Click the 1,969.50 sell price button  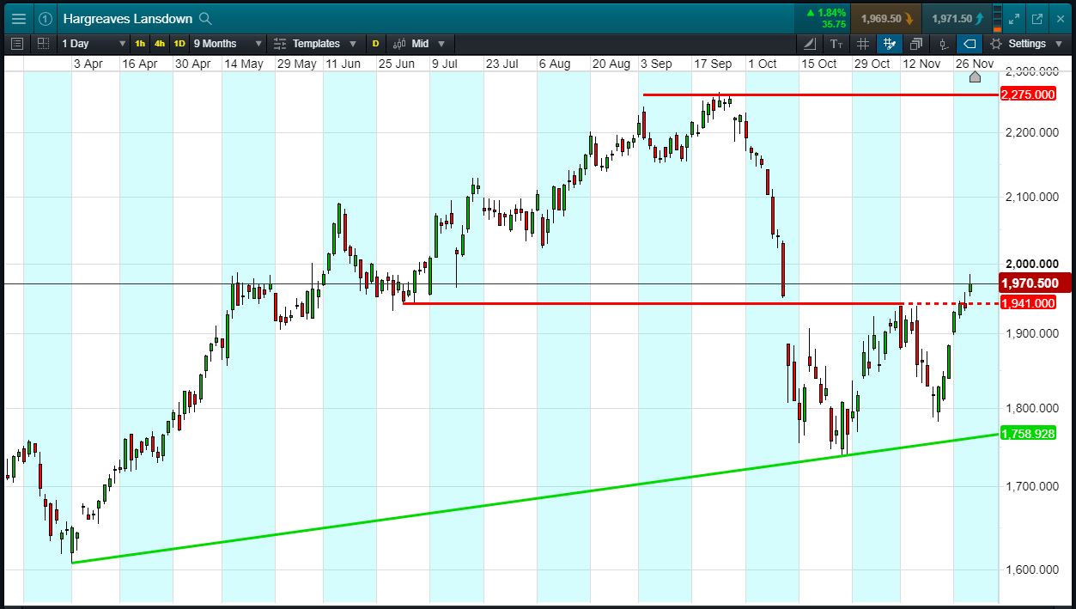pyautogui.click(x=887, y=18)
